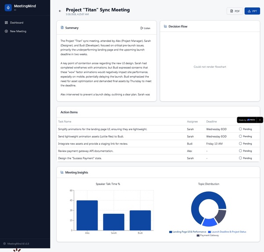The width and height of the screenshot is (264, 252).
Task: Select the 'Design the Success Payment state' task
Action: click(80, 158)
